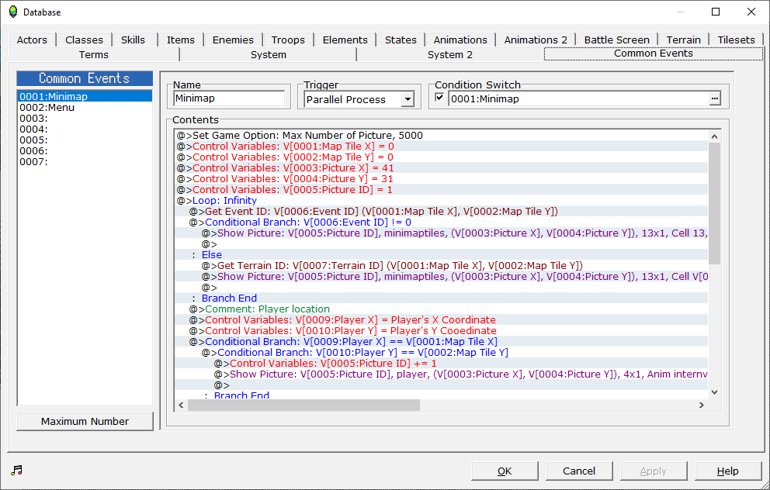770x490 pixels.
Task: Click horizontal scroll-right arrow in Contents
Action: pos(702,405)
